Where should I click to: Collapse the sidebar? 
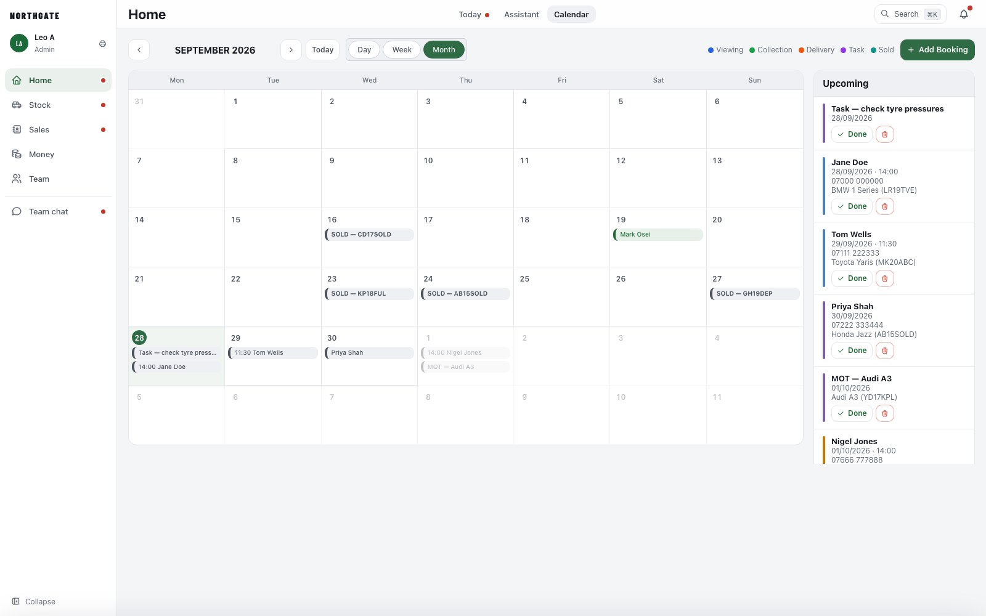tap(34, 601)
